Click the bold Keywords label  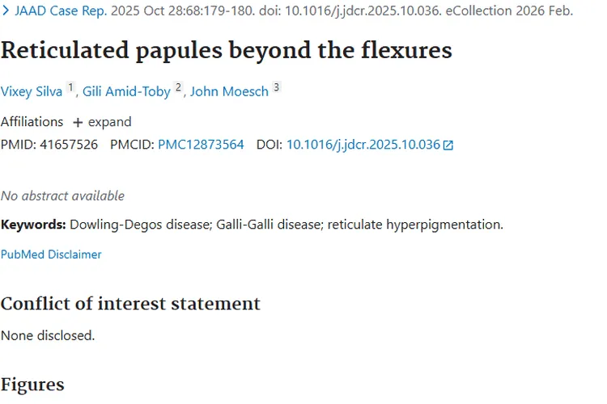[33, 224]
